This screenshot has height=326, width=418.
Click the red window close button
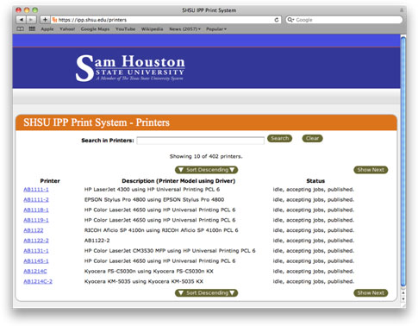pos(19,10)
